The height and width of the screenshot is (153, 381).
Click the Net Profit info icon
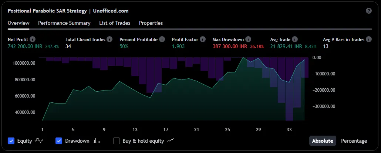[33, 39]
